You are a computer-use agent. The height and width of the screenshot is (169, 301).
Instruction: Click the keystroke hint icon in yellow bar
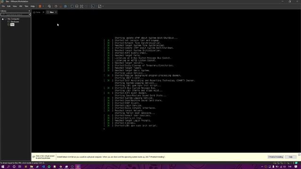pos(33,157)
